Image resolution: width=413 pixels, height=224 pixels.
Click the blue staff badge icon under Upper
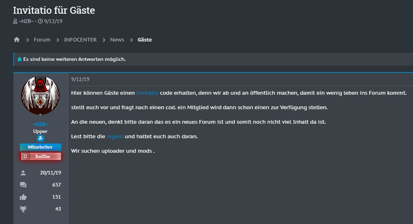coord(40,138)
